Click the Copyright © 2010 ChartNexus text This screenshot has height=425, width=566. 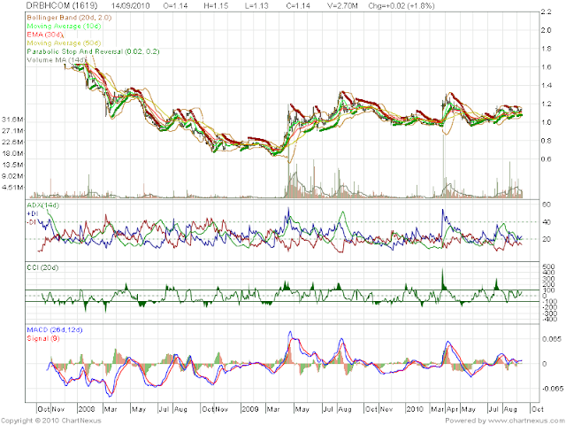click(x=51, y=421)
